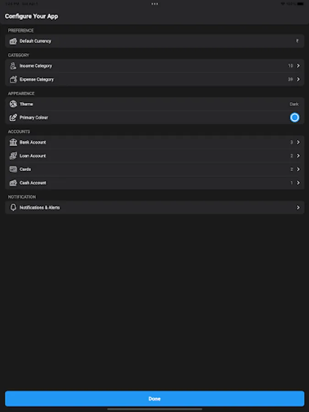Click the Expense Category wallet icon
The image size is (309, 412).
13,79
